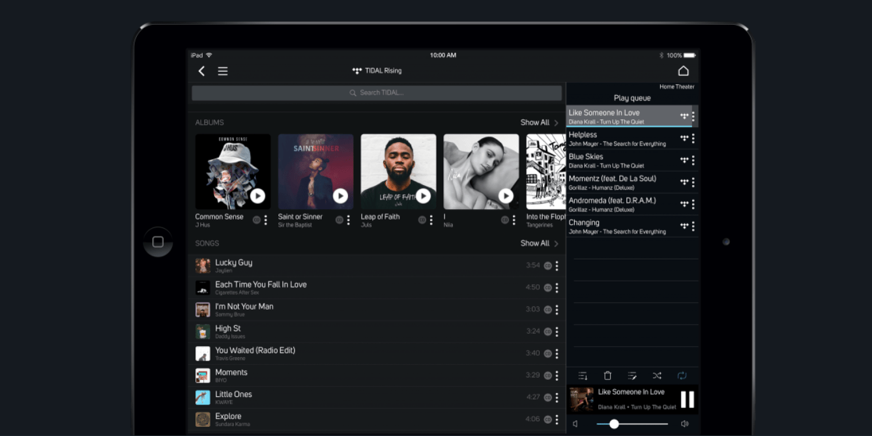Show all albums in the Albums section
The height and width of the screenshot is (436, 872).
pyautogui.click(x=539, y=123)
